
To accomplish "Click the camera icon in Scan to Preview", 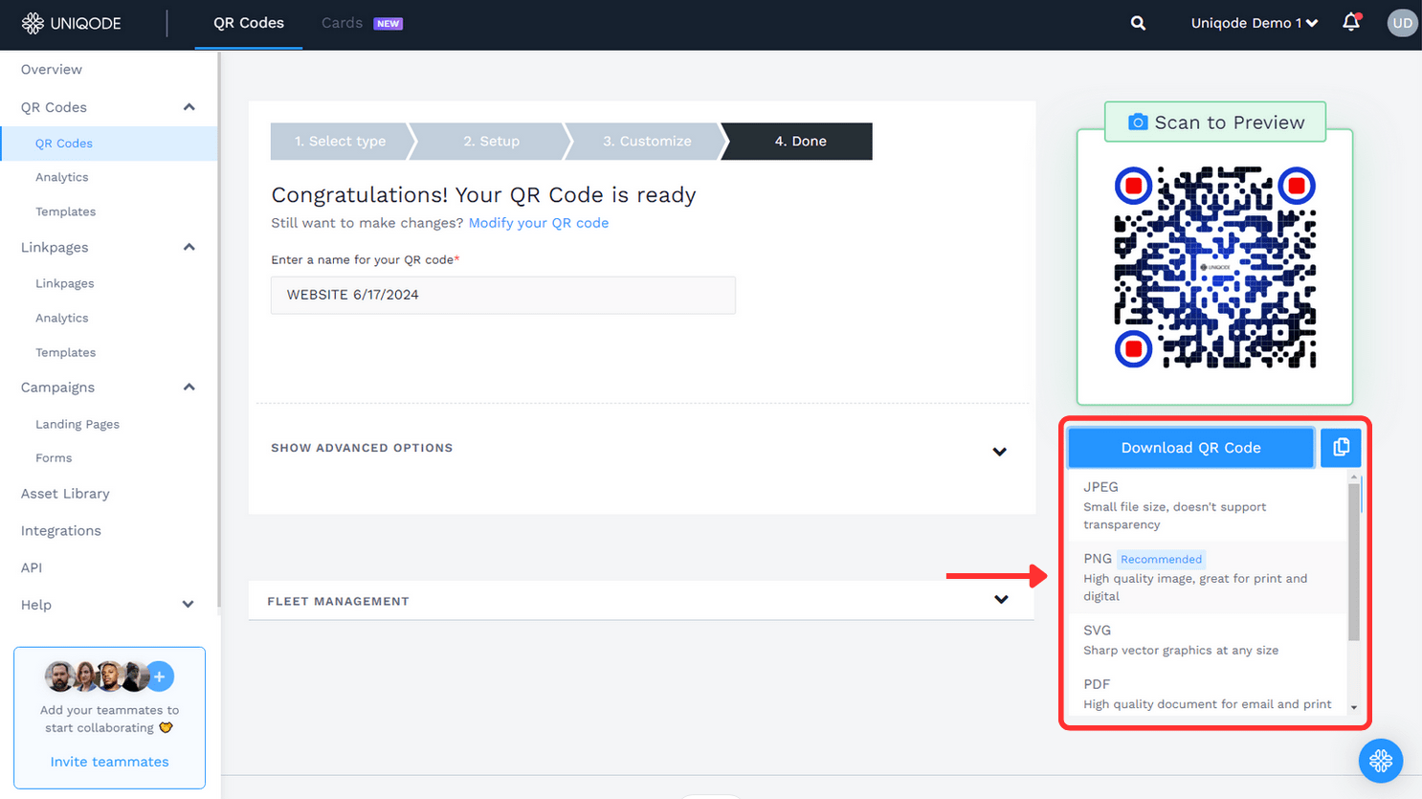I will (1138, 122).
